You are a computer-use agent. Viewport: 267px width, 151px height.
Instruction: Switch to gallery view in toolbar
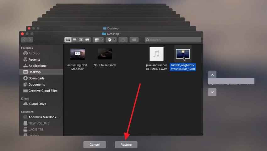(x=87, y=40)
